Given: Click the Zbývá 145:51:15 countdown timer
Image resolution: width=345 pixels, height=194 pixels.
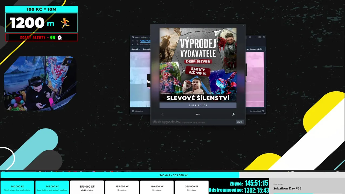Looking at the screenshot, I should pos(249,183).
